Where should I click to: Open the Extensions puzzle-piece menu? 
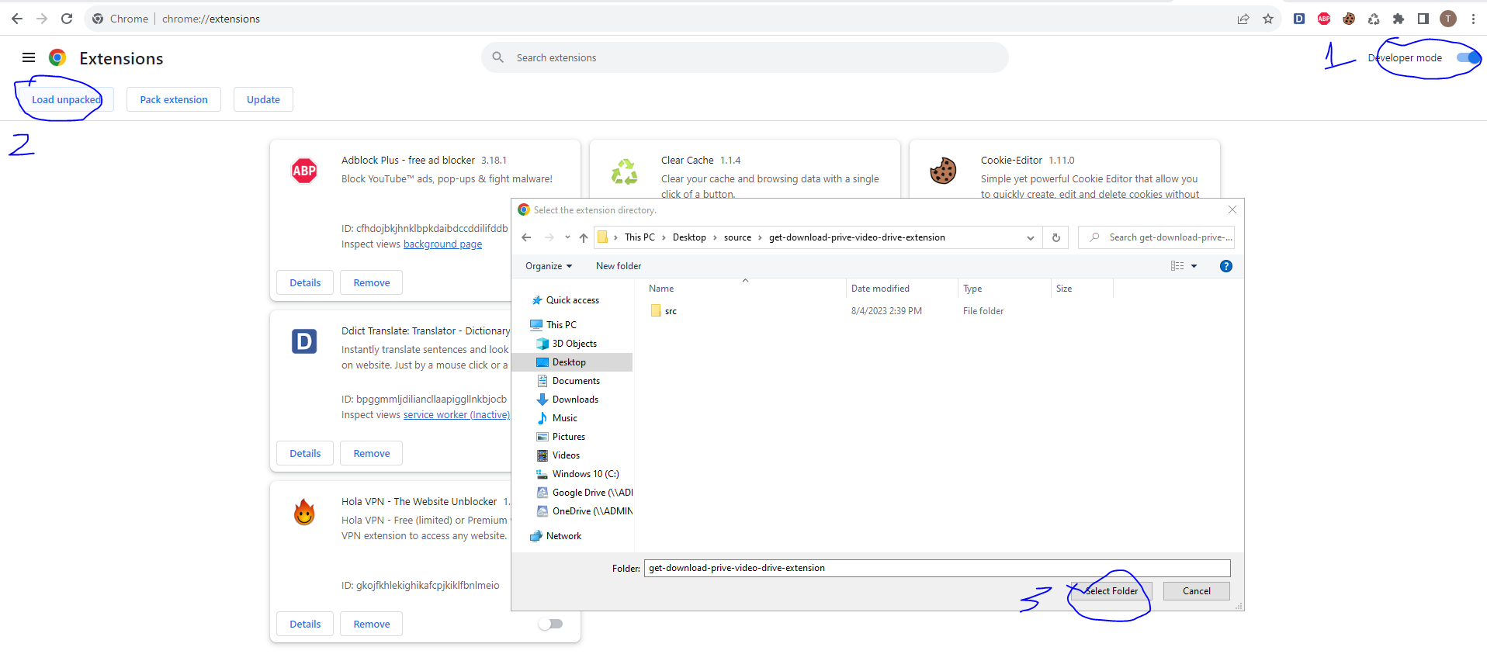point(1399,19)
